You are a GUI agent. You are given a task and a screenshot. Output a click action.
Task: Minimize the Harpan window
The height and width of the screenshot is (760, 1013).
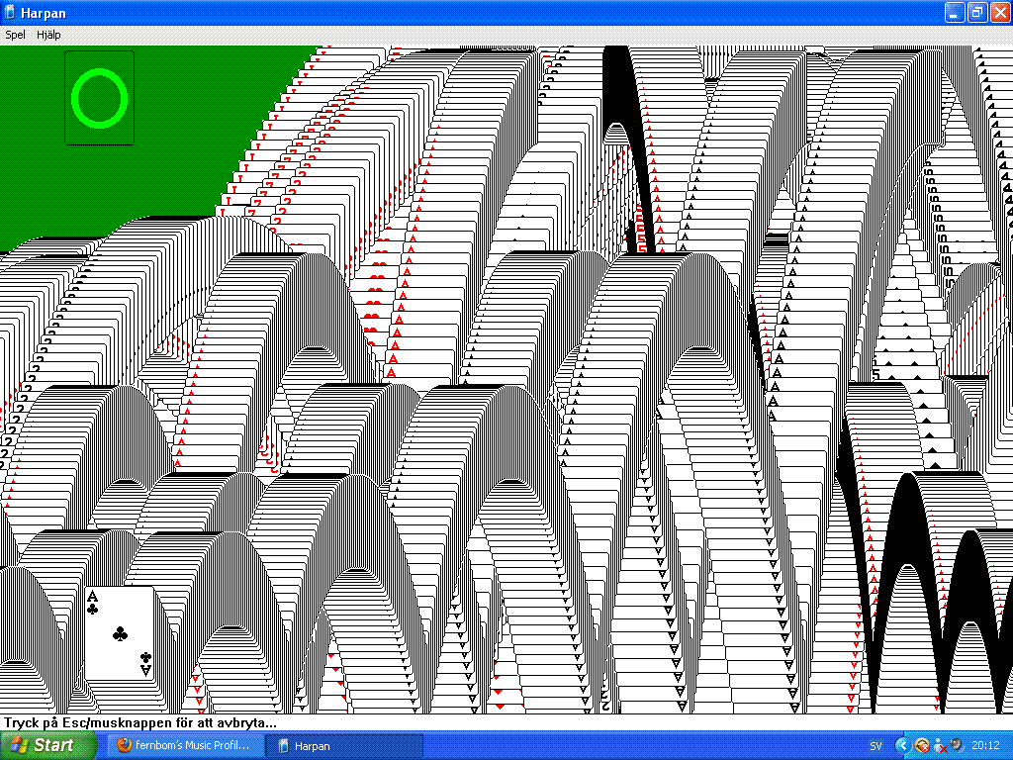[x=955, y=12]
